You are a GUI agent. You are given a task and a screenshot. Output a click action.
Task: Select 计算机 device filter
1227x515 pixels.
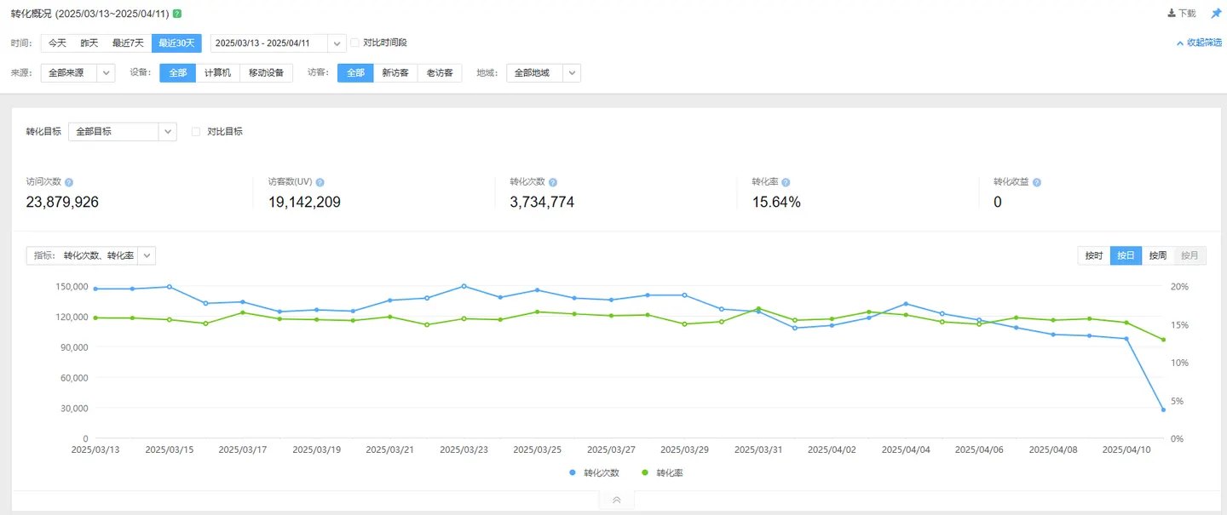[x=218, y=73]
